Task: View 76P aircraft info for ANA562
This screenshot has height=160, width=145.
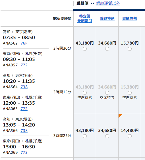Action: pyautogui.click(x=24, y=43)
